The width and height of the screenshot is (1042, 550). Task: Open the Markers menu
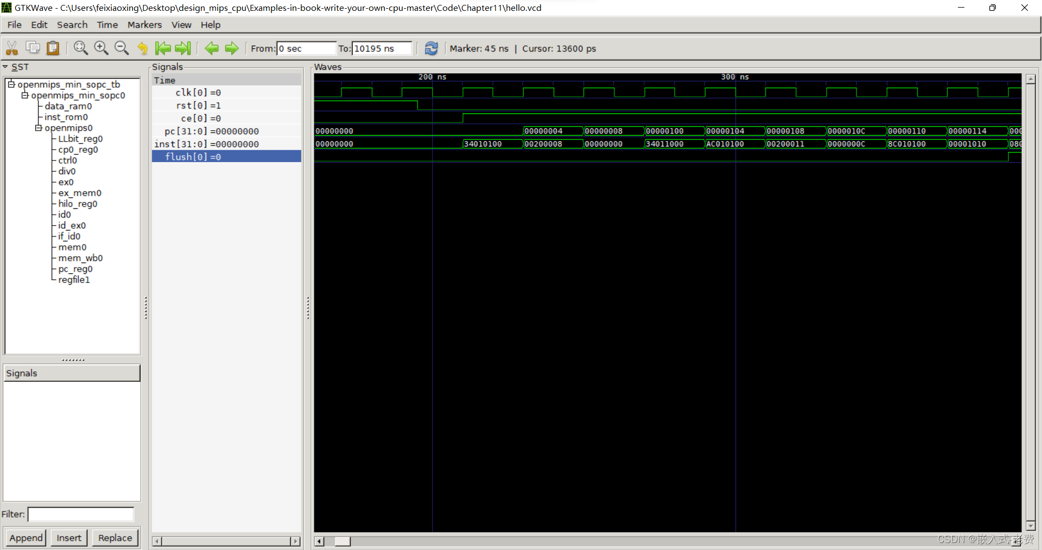click(x=144, y=25)
